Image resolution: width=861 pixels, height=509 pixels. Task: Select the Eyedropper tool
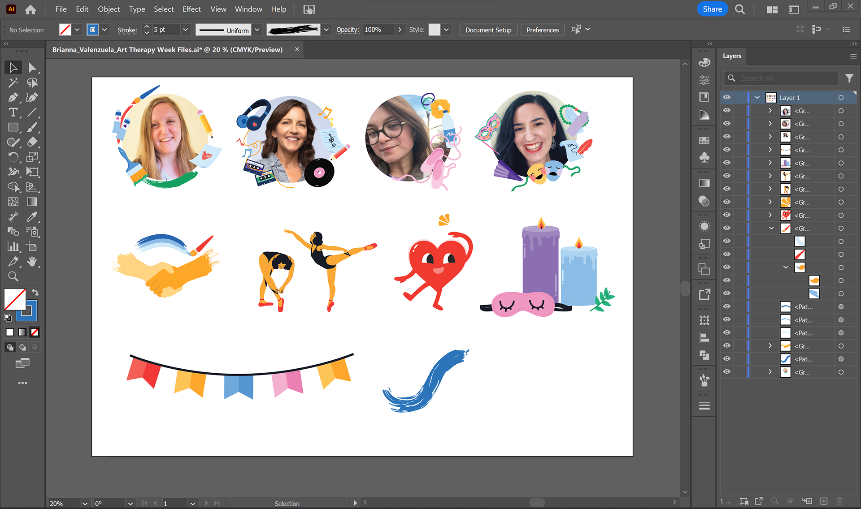point(32,217)
